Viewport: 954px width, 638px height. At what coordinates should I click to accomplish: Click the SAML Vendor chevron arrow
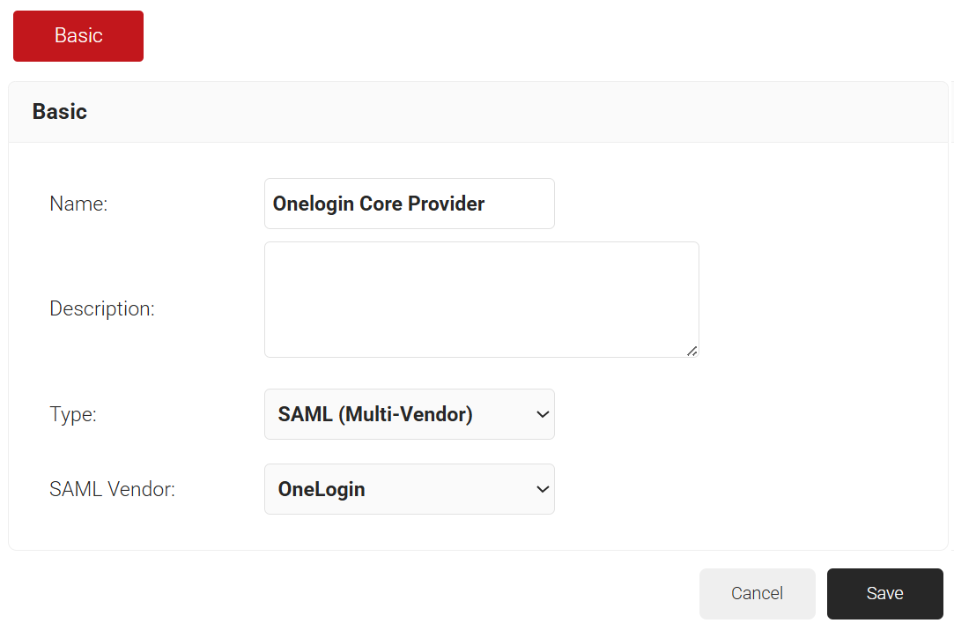pyautogui.click(x=543, y=489)
